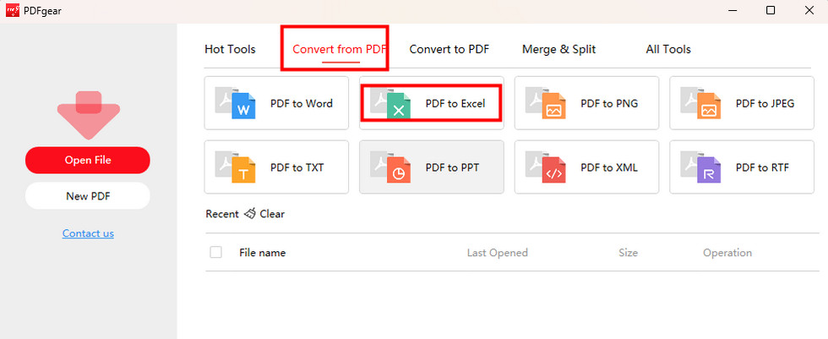This screenshot has height=339, width=828.
Task: Click the broom icon beside Clear
Action: (x=250, y=214)
